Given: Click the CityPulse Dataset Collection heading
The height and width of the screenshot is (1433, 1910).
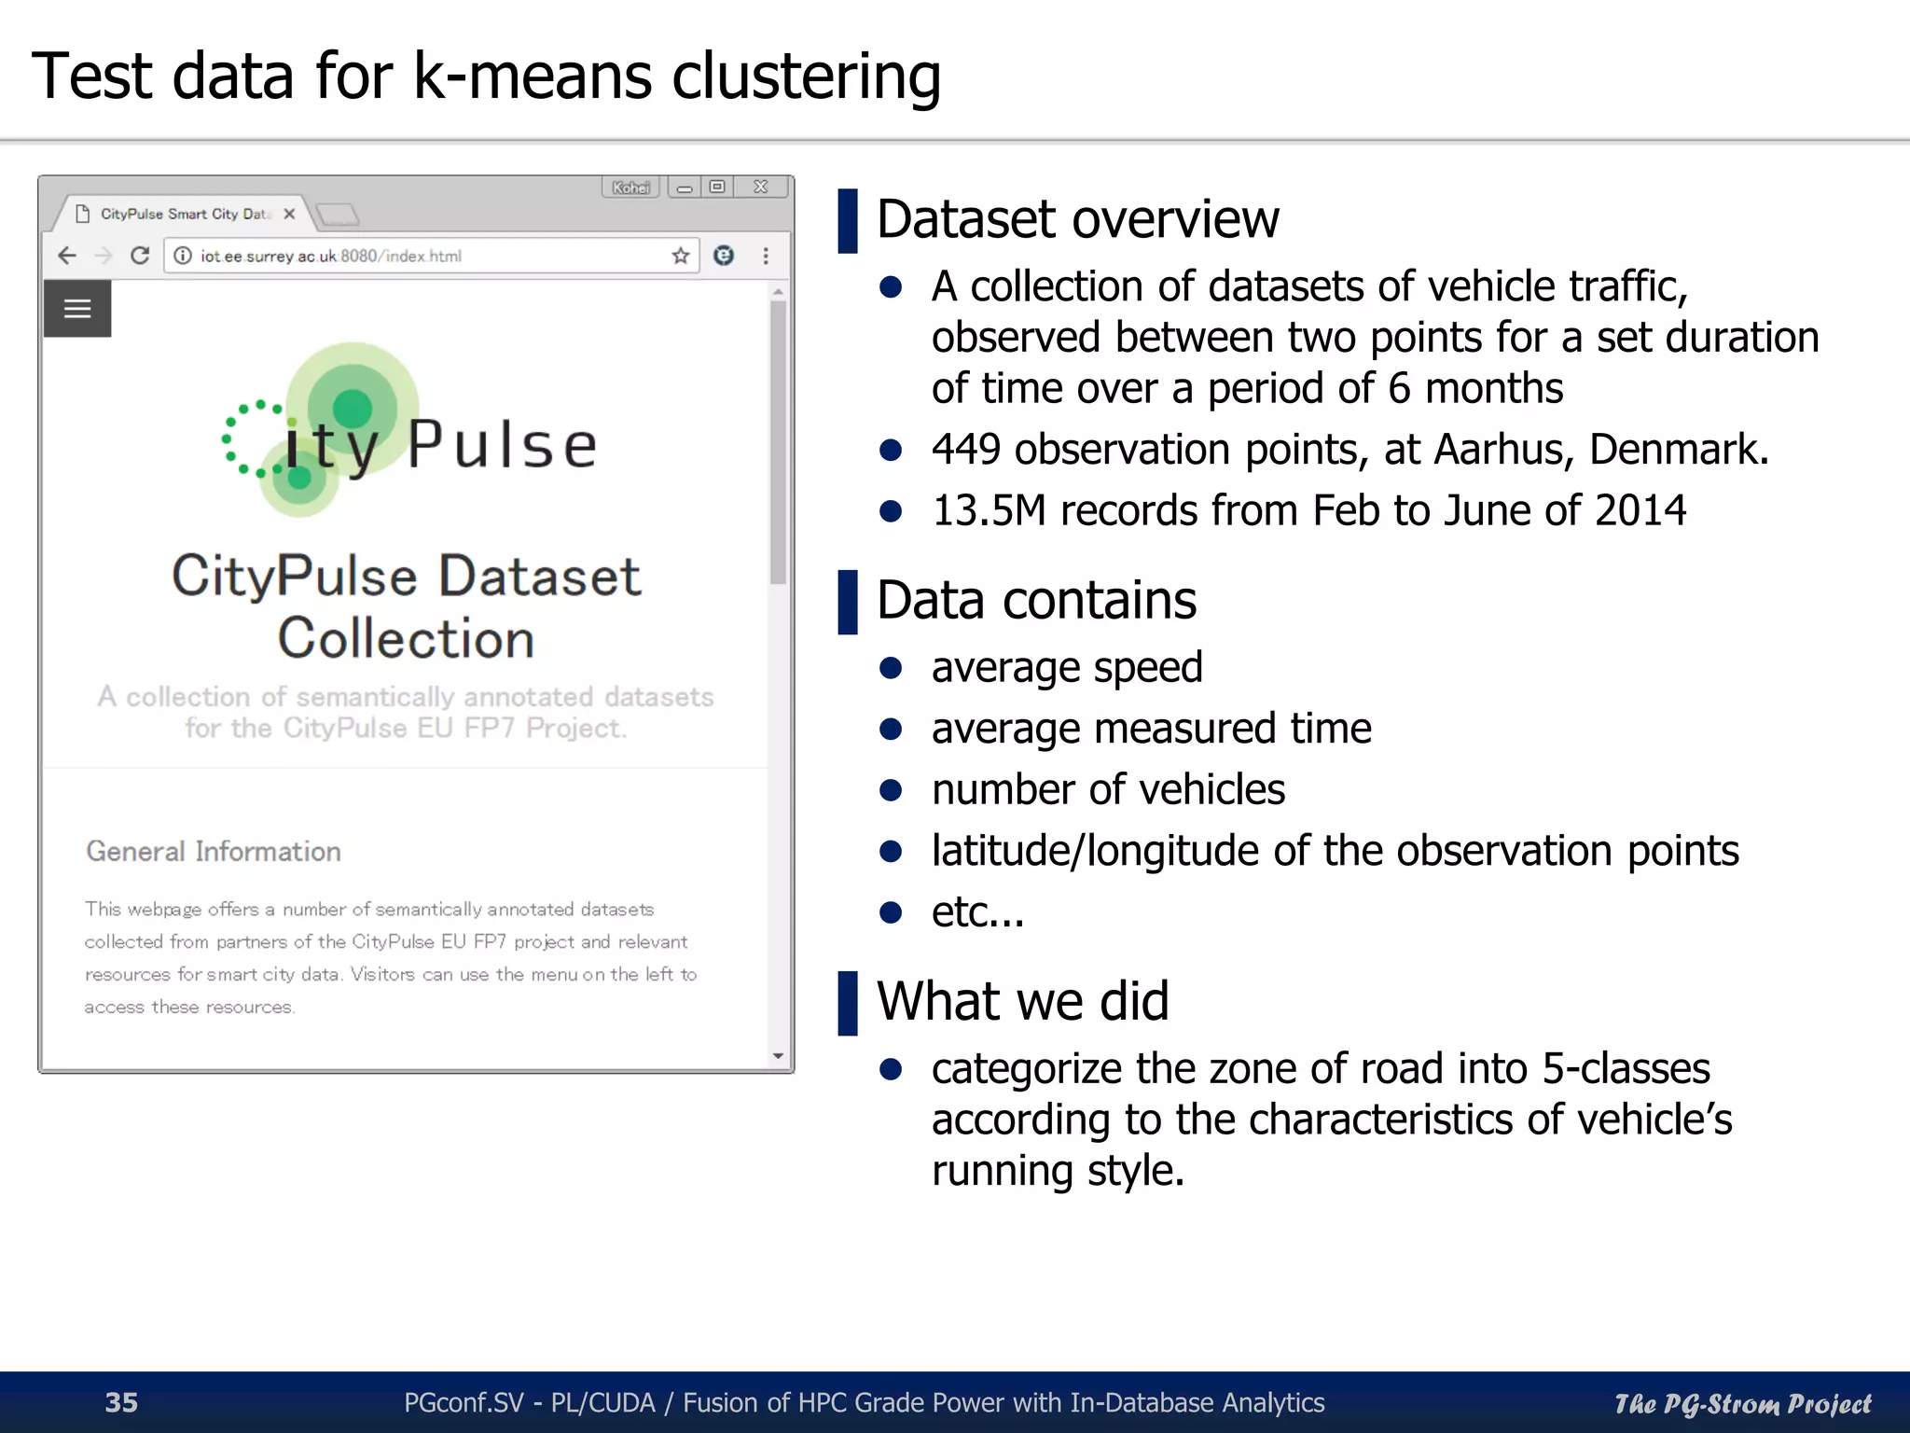Looking at the screenshot, I should coord(407,606).
